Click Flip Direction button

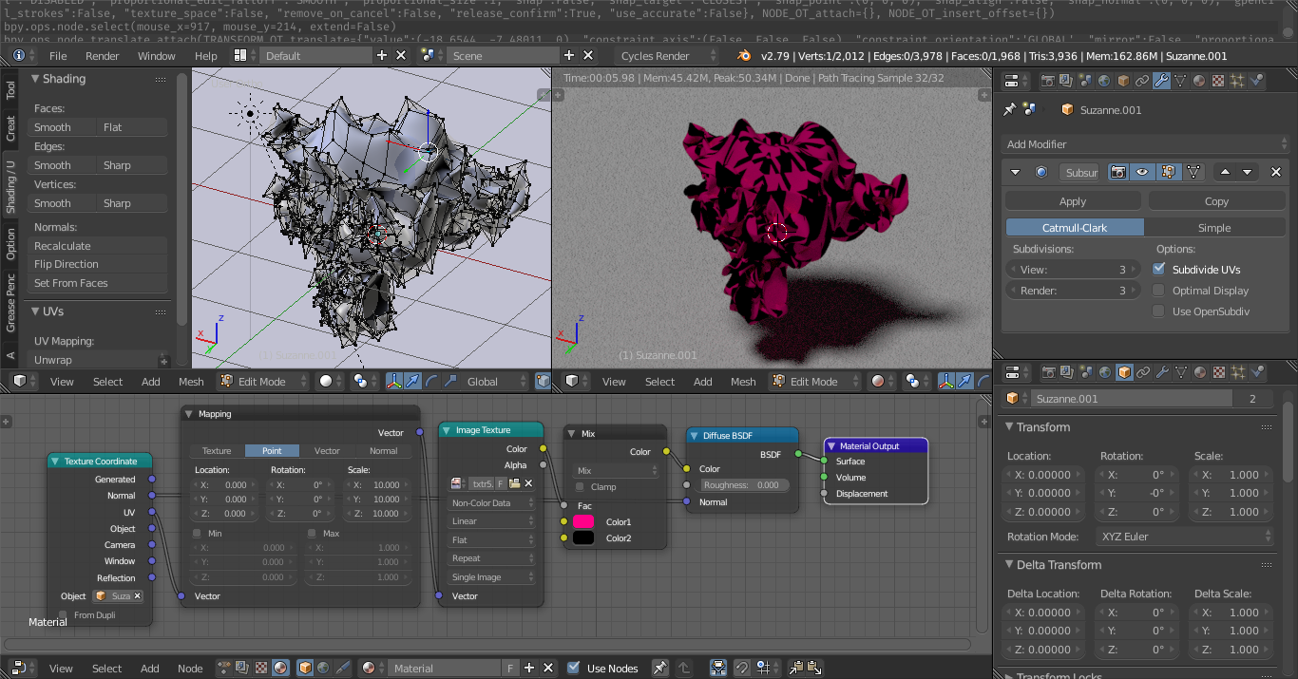99,264
